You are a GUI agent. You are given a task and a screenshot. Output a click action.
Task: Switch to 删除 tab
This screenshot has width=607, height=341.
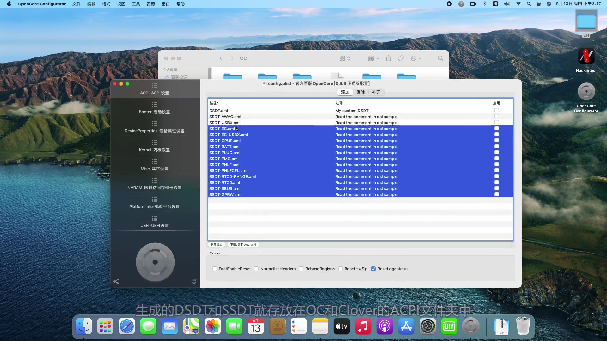pos(360,92)
